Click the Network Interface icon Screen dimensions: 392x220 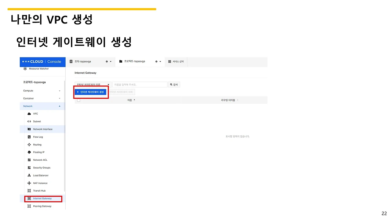tap(29, 129)
